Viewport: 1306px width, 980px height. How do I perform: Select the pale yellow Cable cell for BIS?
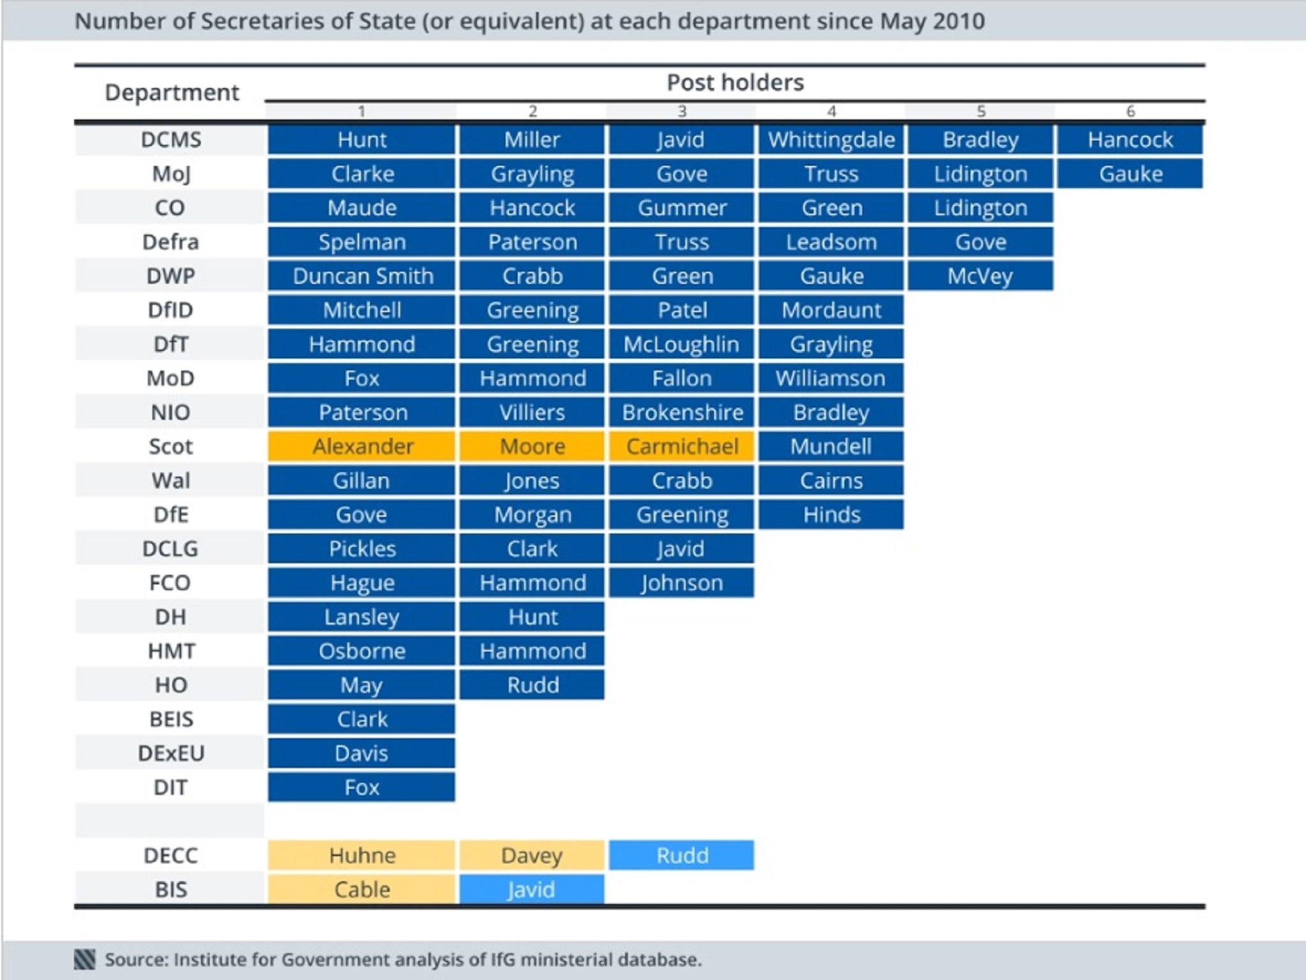[362, 889]
